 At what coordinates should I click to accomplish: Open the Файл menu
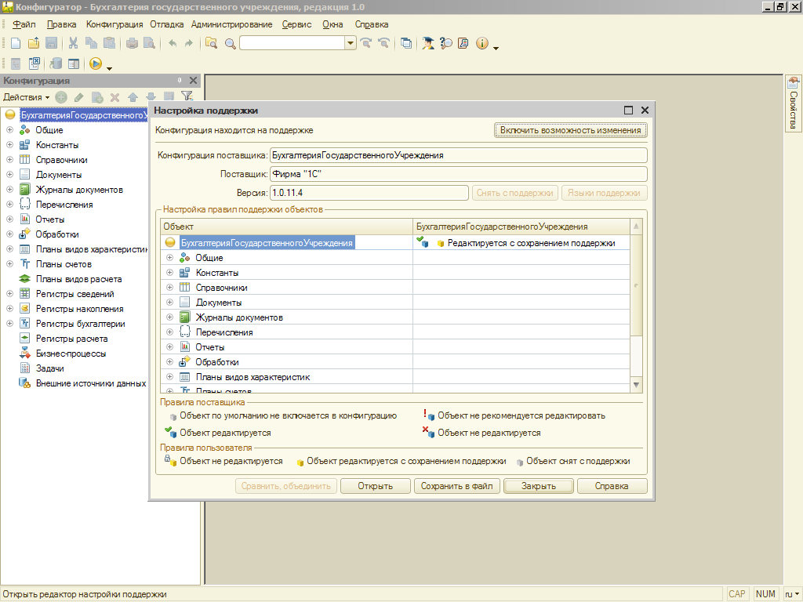24,24
